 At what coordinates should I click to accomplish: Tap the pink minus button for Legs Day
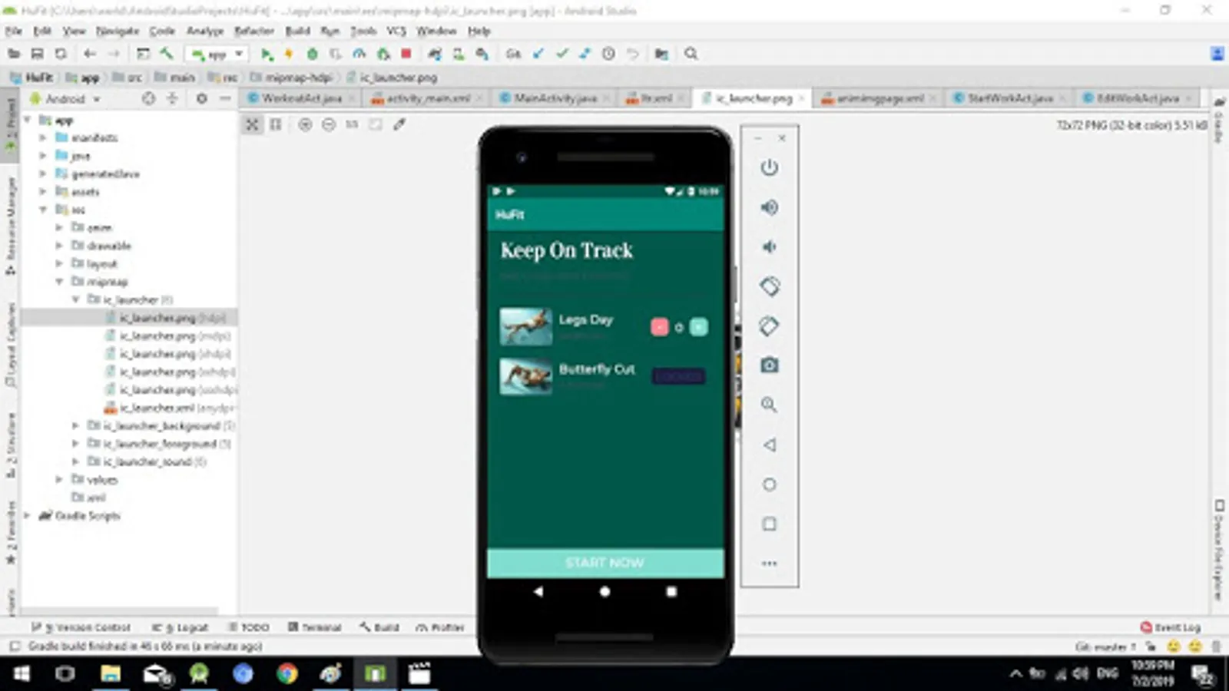[659, 327]
